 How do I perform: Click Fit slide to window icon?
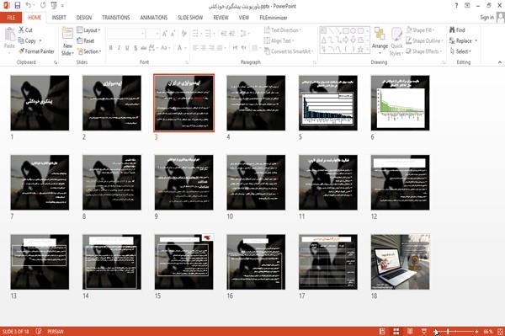pos(500,331)
